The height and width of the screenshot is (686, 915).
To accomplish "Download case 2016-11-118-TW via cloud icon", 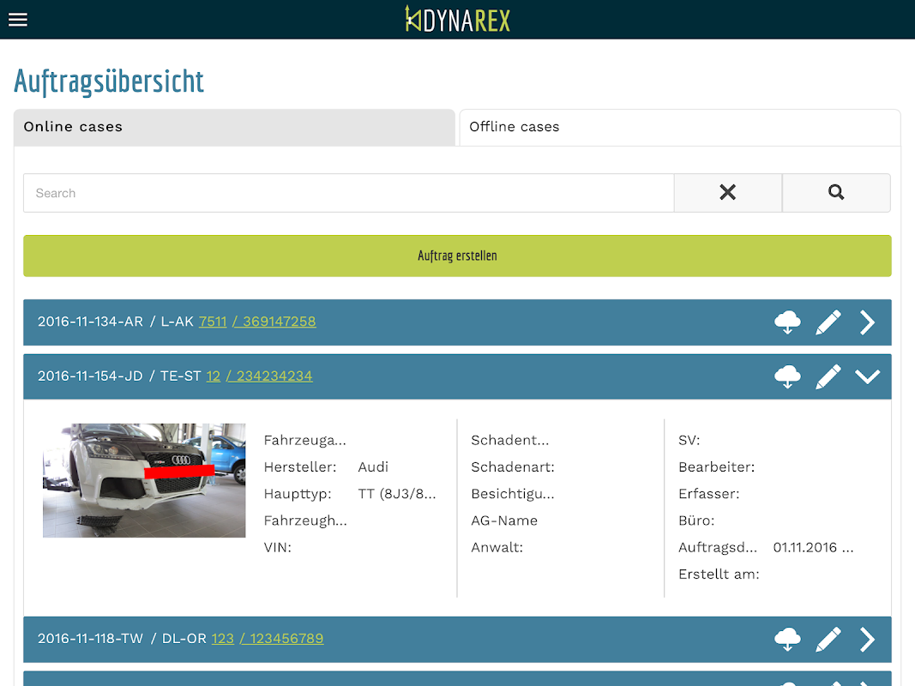I will click(787, 640).
